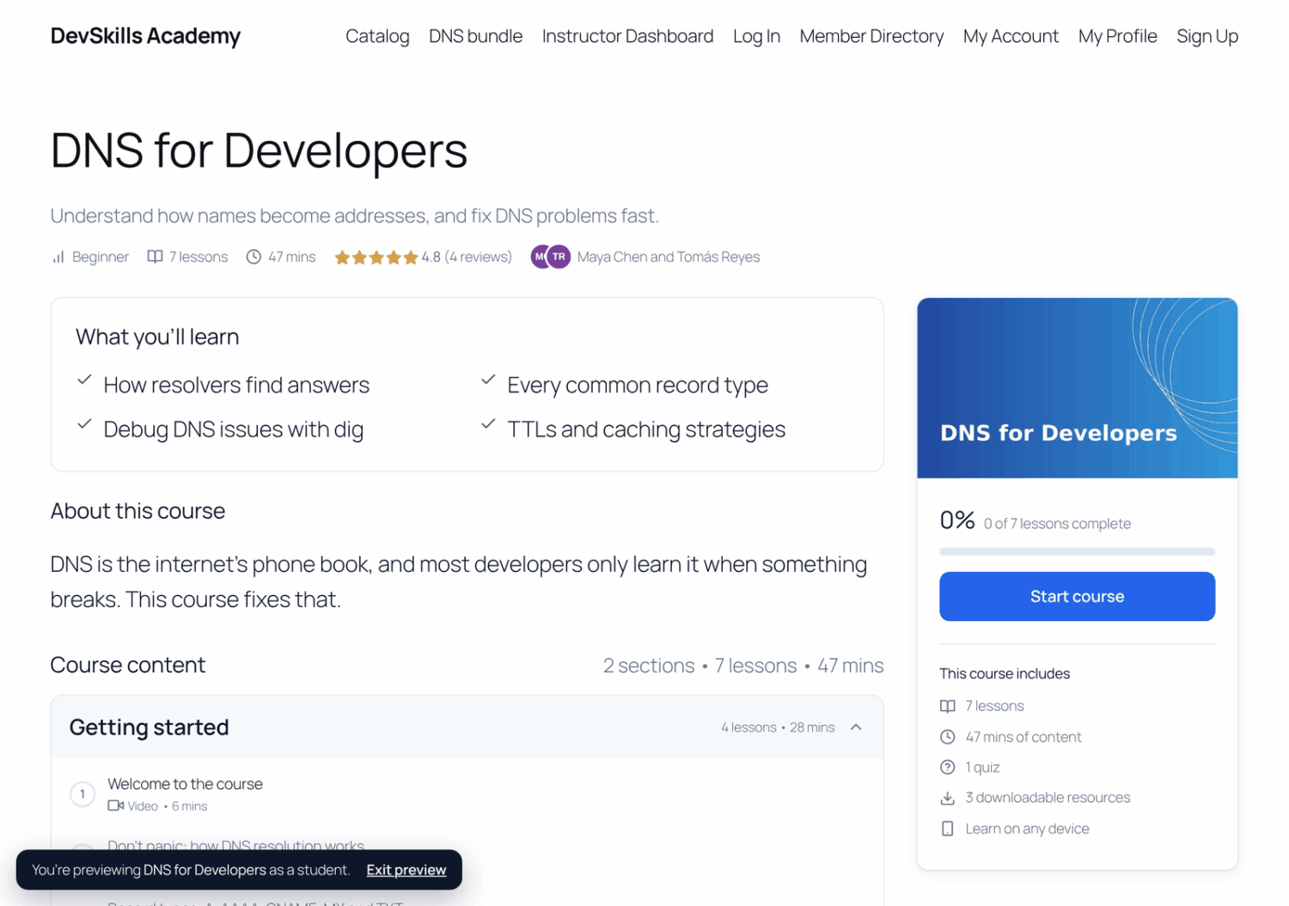Click the video camera icon under Welcome lesson
1289x906 pixels.
115,806
